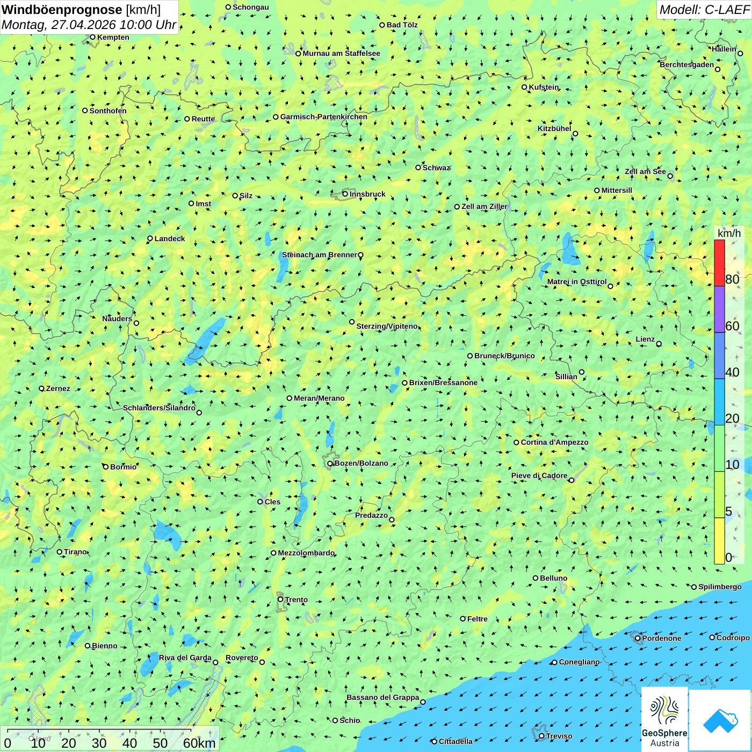Select the Cortina d'Ampezzo marker circle

(517, 443)
